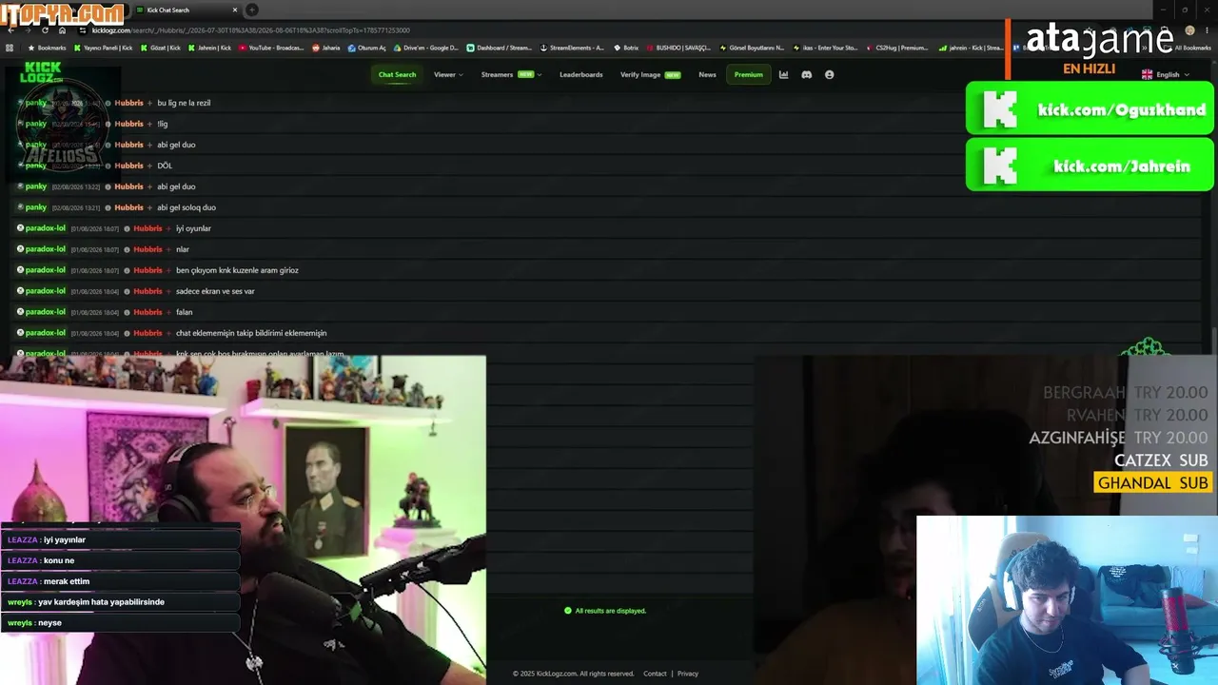Open the Contact link in footer
This screenshot has height=685, width=1218.
click(655, 674)
